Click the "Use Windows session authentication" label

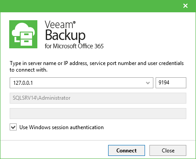coord(62,127)
